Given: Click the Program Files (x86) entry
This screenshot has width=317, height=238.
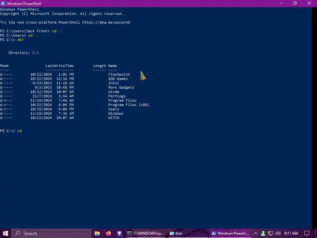Looking at the screenshot, I should tap(129, 105).
